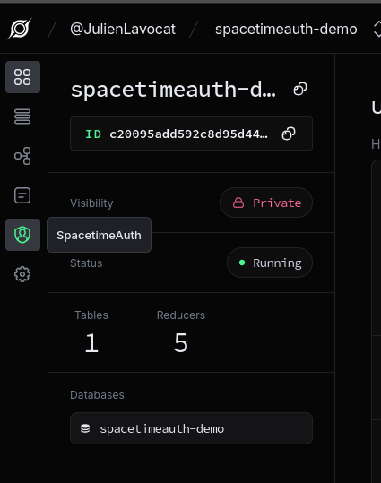This screenshot has height=483, width=381.
Task: Copy the database ID c20095add592
Action: 289,134
